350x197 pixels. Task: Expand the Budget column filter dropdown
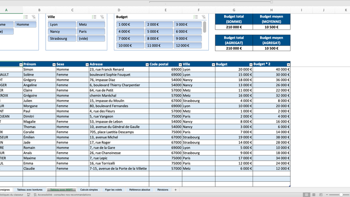(x=250, y=65)
